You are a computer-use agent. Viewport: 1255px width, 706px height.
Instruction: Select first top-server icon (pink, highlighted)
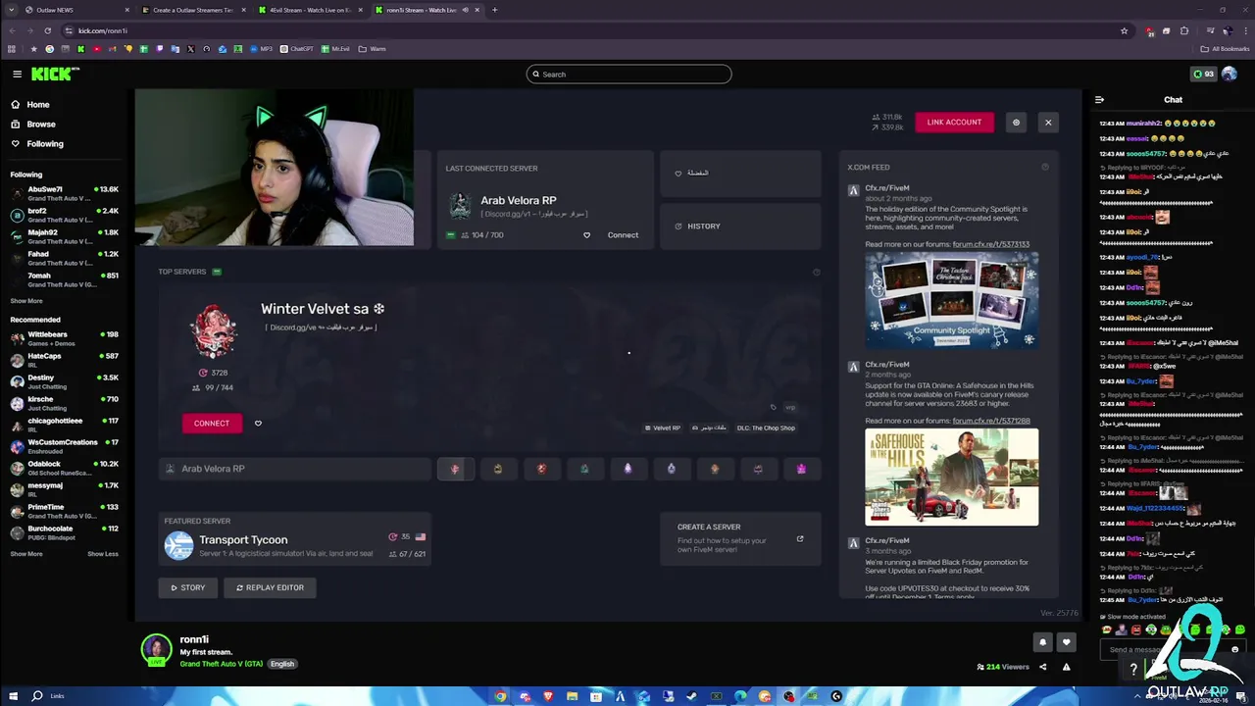click(x=455, y=469)
